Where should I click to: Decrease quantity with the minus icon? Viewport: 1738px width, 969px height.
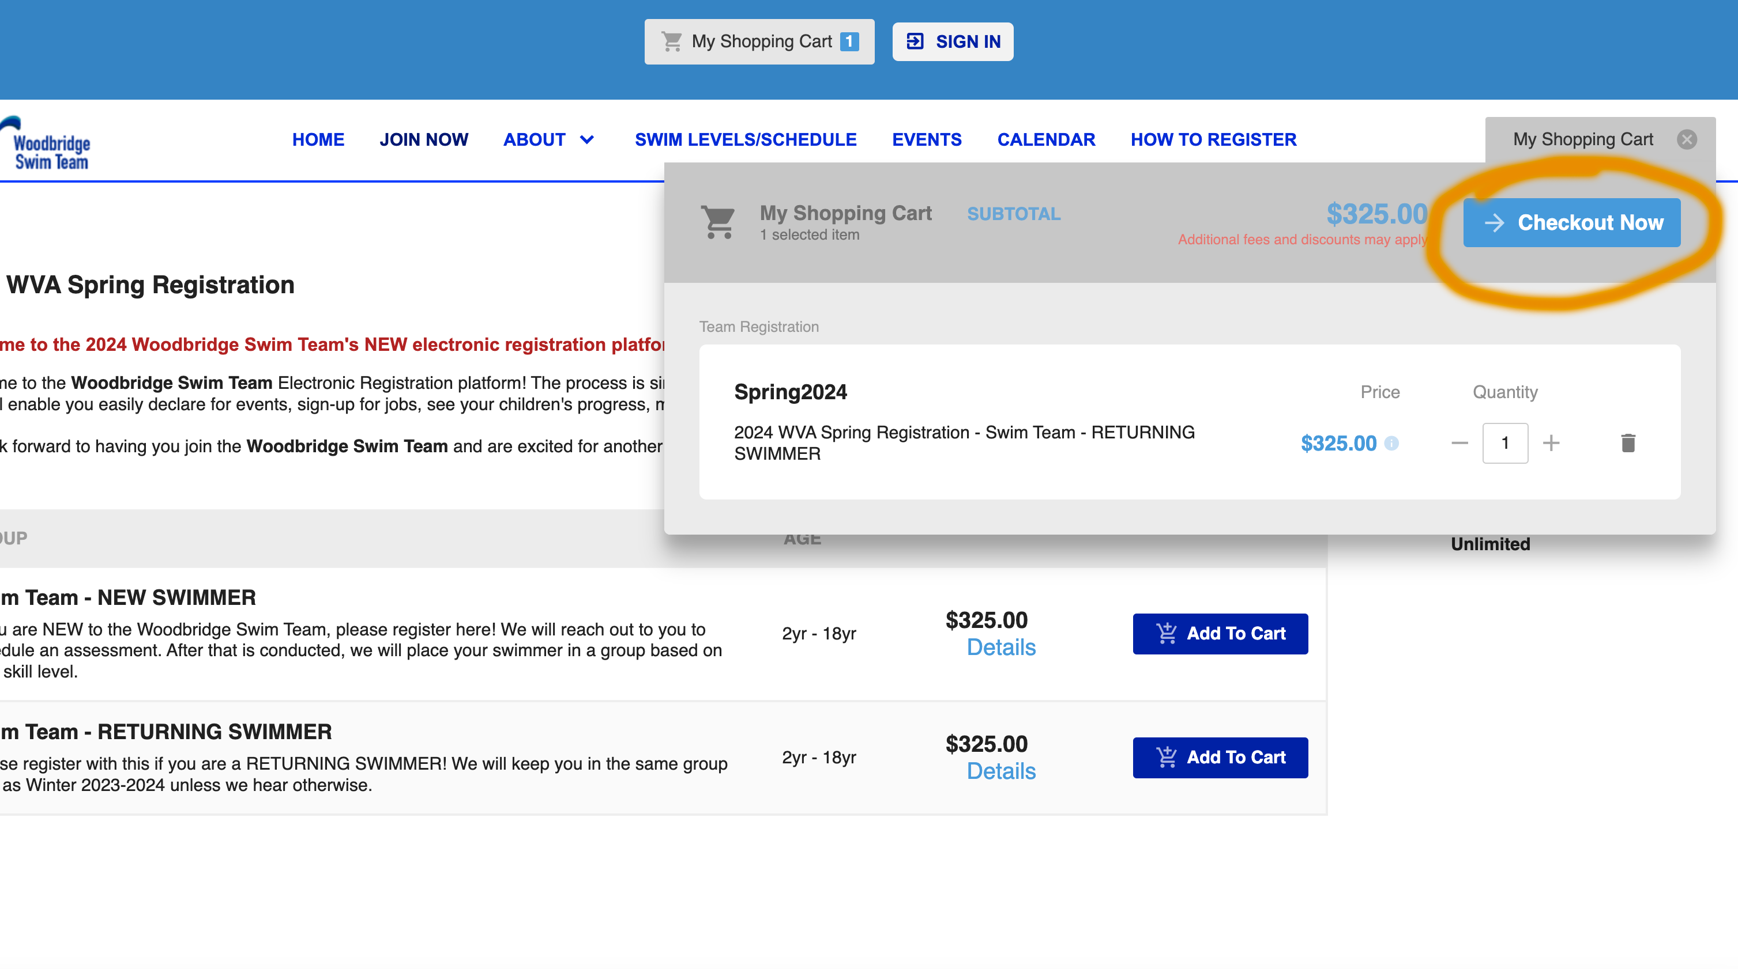coord(1459,442)
